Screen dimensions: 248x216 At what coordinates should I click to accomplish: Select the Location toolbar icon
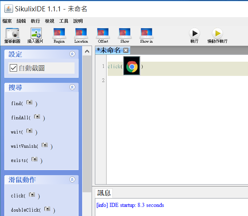point(81,33)
